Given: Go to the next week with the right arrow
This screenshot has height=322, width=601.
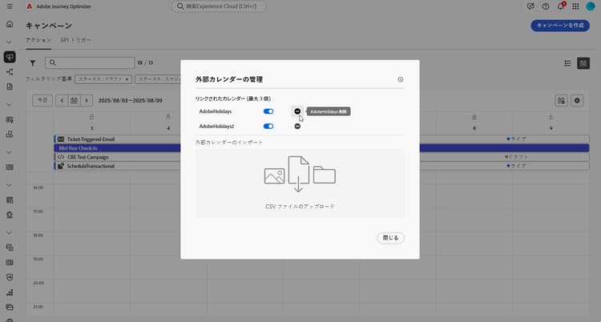Looking at the screenshot, I should click(x=87, y=100).
